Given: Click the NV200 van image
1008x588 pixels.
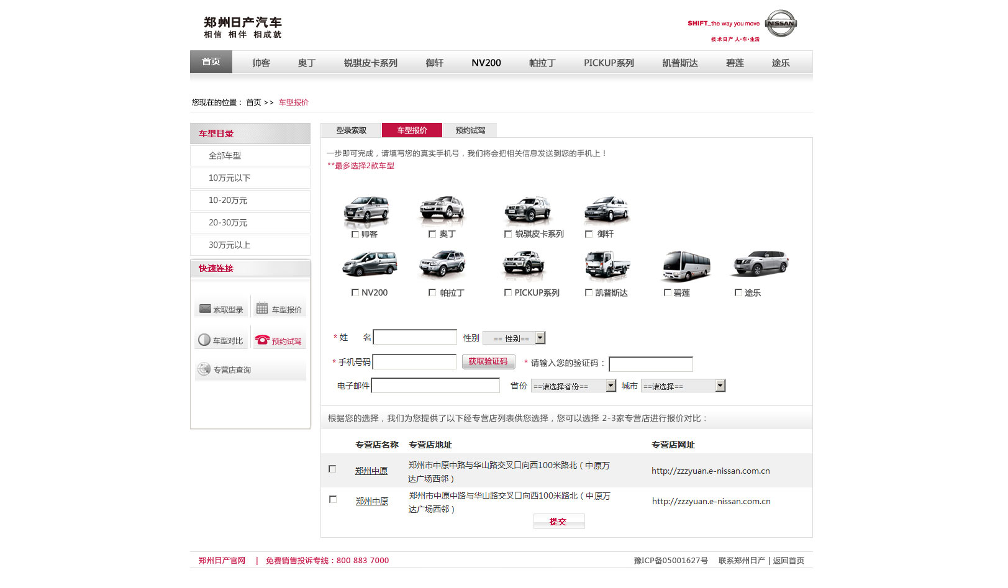Looking at the screenshot, I should click(370, 264).
